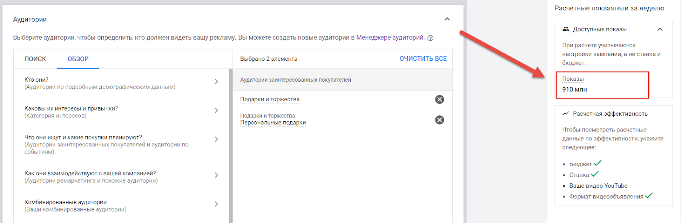The height and width of the screenshot is (223, 681).
Task: Click the help icon next to Менеджере аудиторий
Action: point(430,38)
